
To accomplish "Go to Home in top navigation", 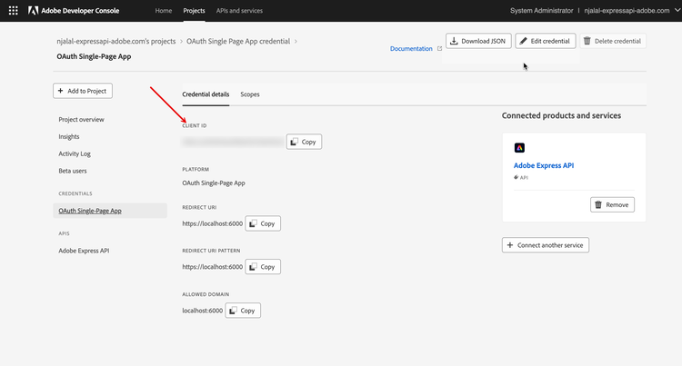I will pos(164,10).
